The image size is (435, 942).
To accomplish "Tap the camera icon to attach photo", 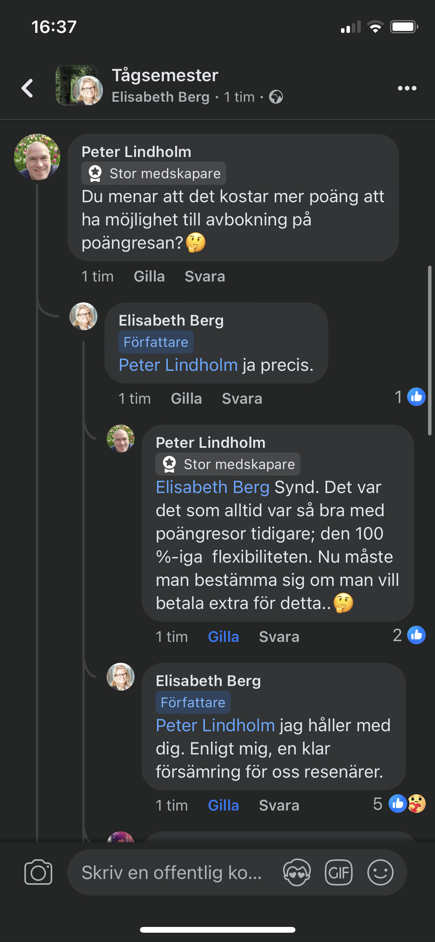I will tap(38, 872).
